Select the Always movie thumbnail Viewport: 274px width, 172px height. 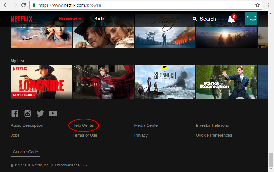165,31
